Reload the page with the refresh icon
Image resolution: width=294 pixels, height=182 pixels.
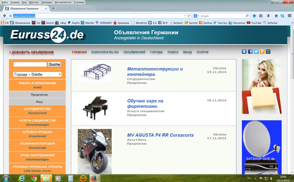tap(189, 16)
